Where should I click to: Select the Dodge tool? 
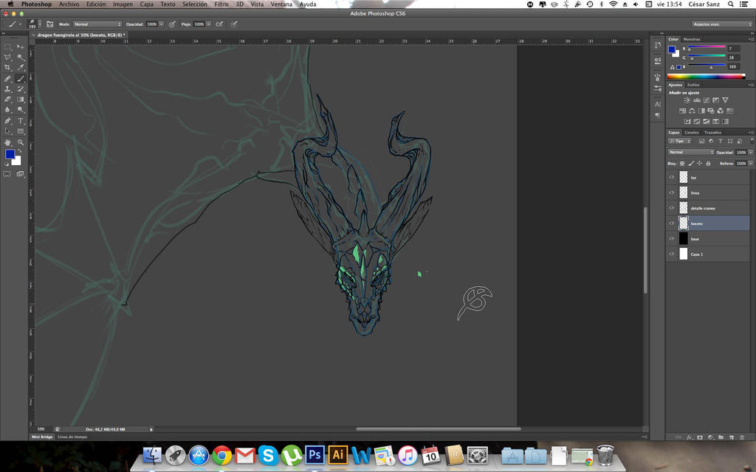pyautogui.click(x=20, y=110)
